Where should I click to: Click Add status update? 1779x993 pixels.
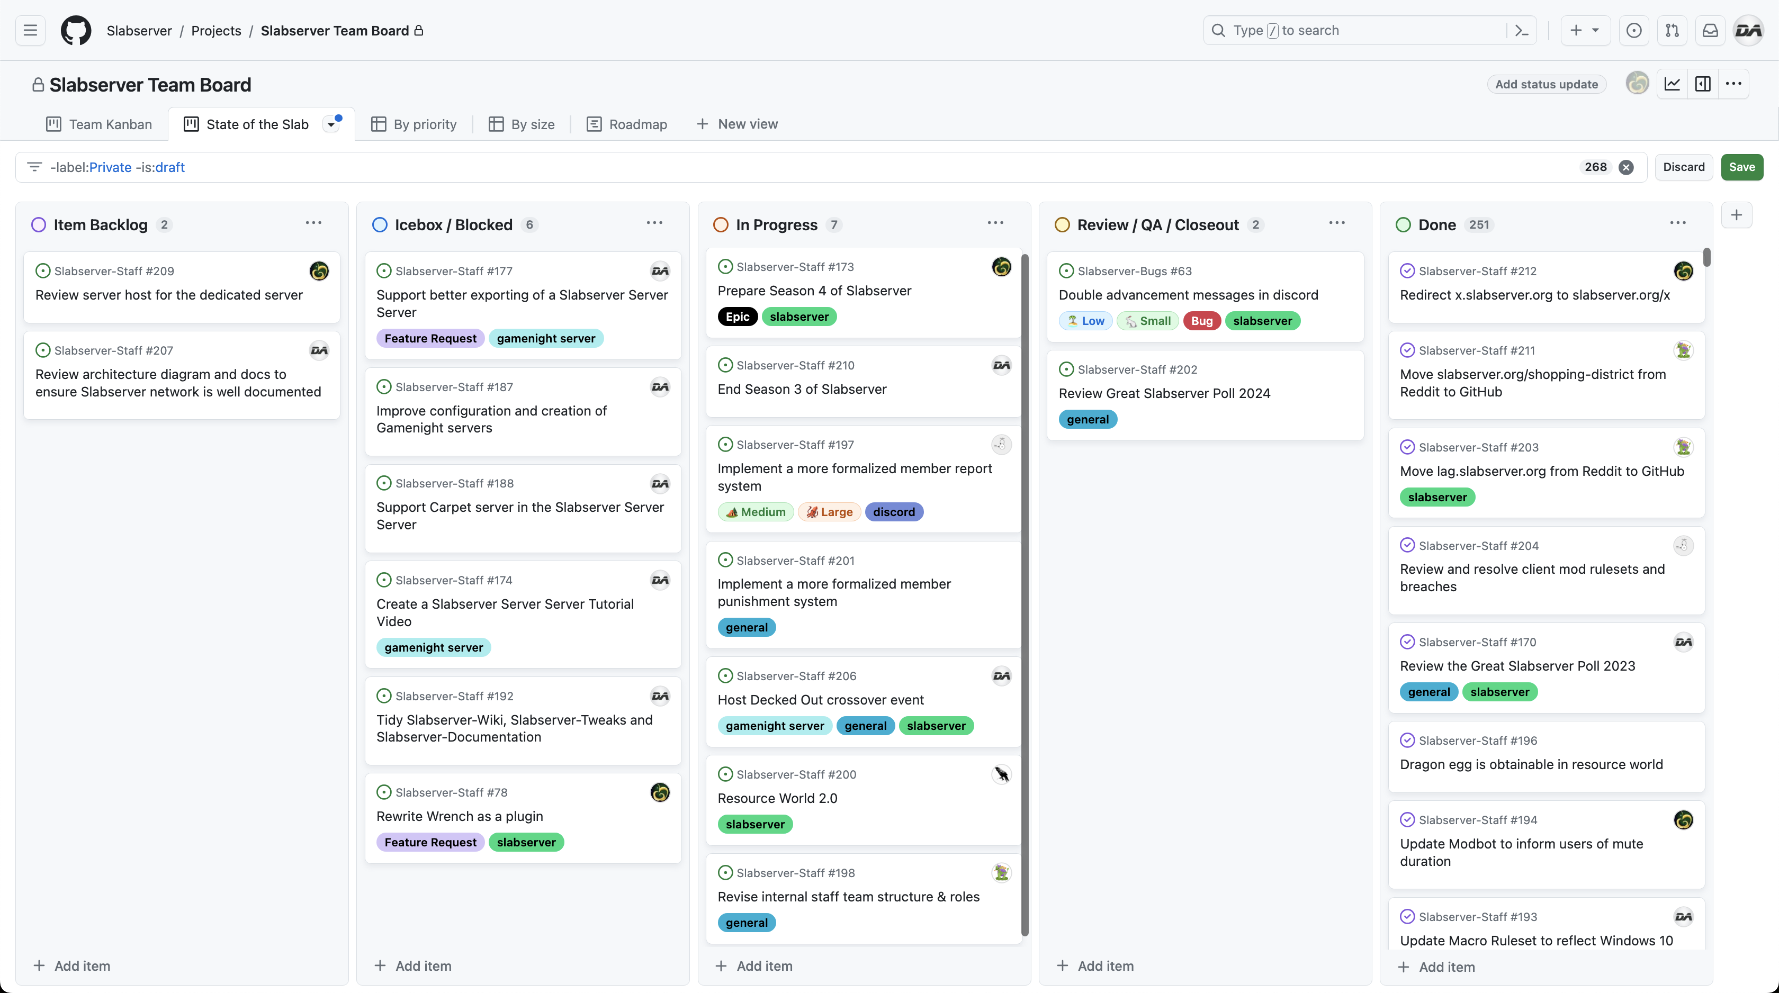pos(1546,84)
